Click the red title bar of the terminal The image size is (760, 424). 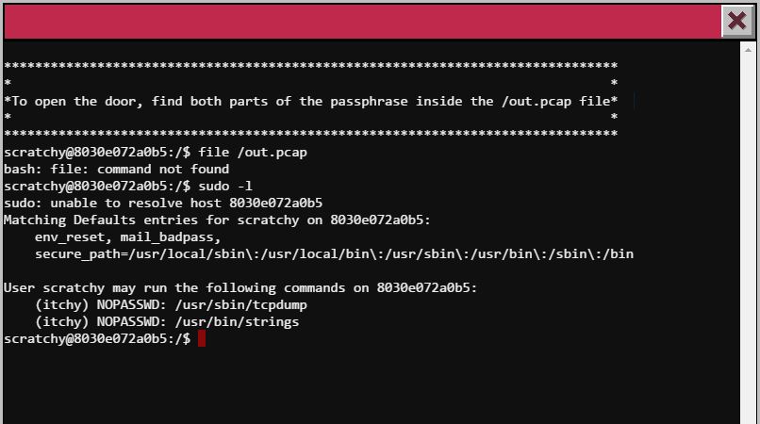click(x=358, y=21)
